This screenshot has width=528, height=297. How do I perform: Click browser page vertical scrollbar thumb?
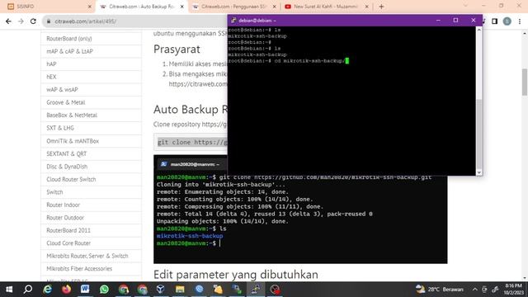click(525, 82)
